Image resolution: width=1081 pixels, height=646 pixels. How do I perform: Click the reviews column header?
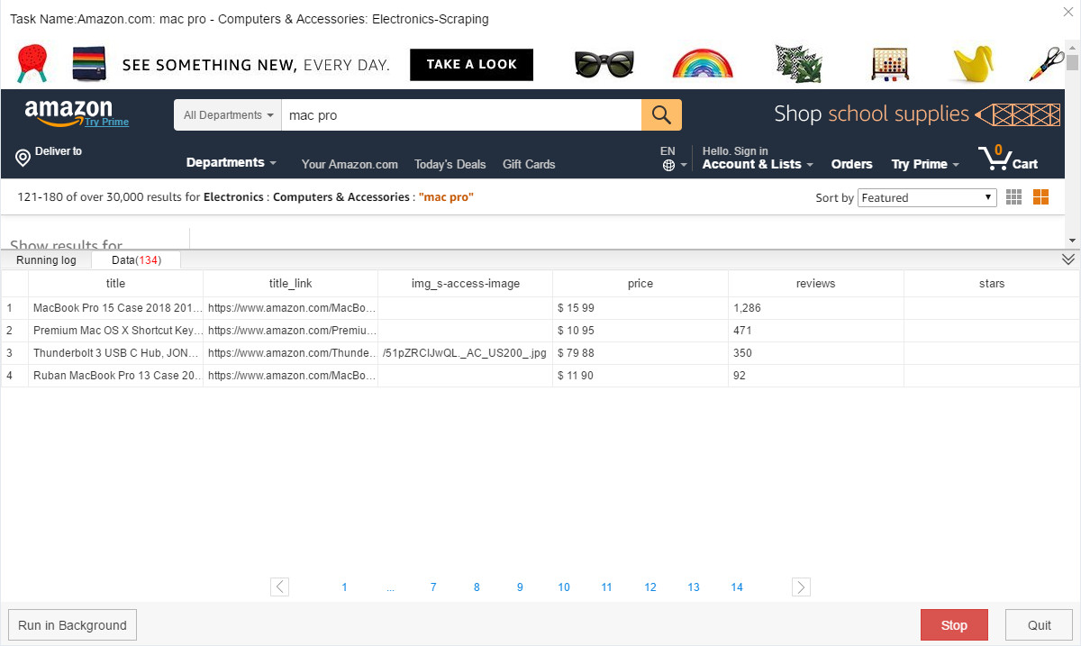coord(816,283)
